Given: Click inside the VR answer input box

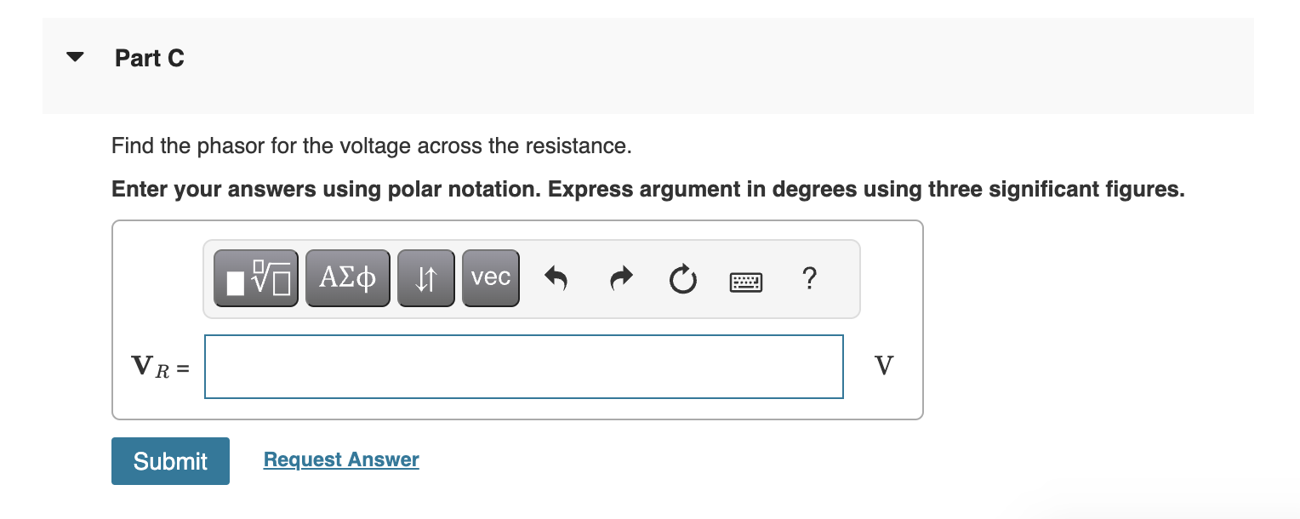Looking at the screenshot, I should pos(523,366).
